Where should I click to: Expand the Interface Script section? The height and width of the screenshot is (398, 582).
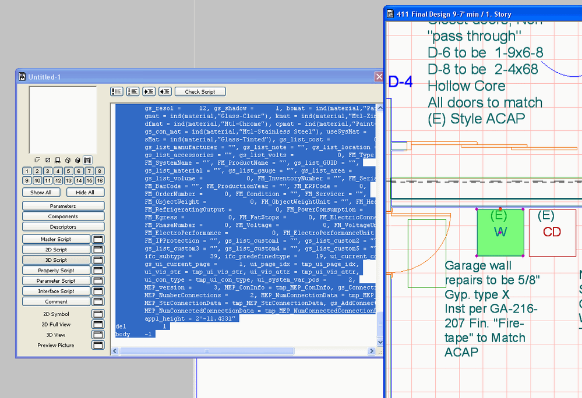pos(56,291)
